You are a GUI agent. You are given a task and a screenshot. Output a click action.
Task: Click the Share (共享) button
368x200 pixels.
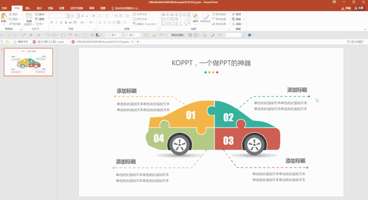tap(359, 8)
